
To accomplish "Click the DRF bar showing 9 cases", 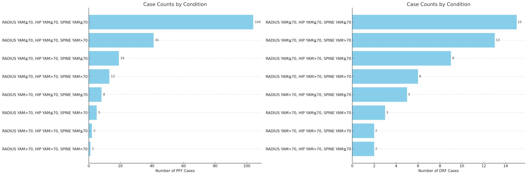I will coord(401,58).
